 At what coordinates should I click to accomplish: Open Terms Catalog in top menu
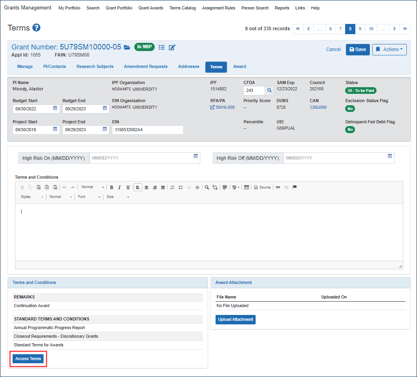coord(183,8)
